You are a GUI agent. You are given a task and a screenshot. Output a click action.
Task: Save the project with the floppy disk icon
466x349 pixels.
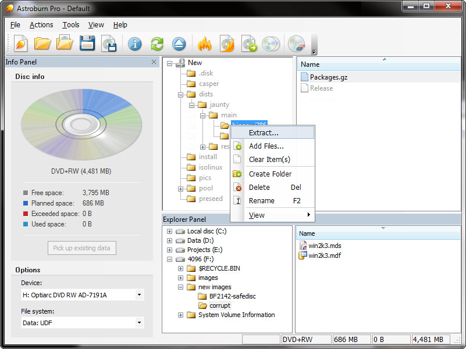pyautogui.click(x=87, y=44)
